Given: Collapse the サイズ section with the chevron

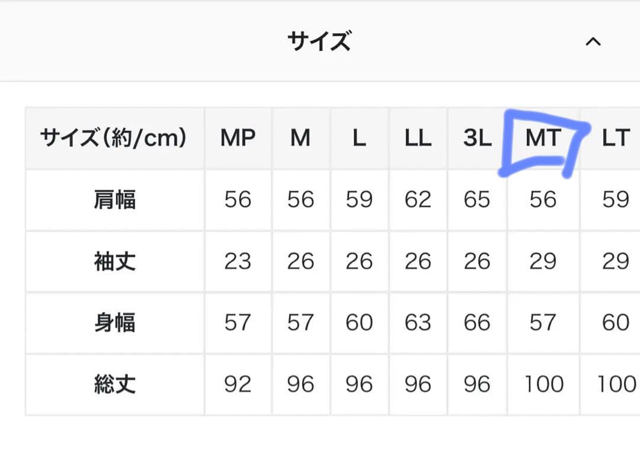Looking at the screenshot, I should click(x=593, y=41).
